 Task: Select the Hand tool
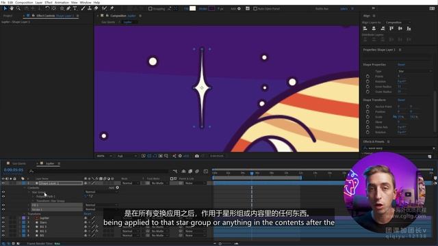point(12,9)
